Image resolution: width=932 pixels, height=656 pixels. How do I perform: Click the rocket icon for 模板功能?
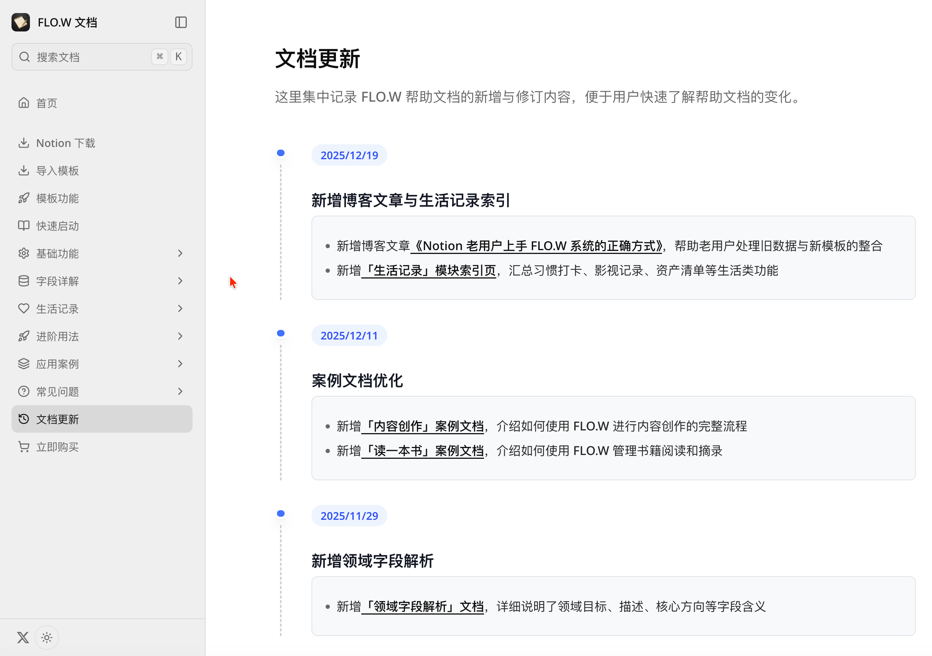(24, 198)
